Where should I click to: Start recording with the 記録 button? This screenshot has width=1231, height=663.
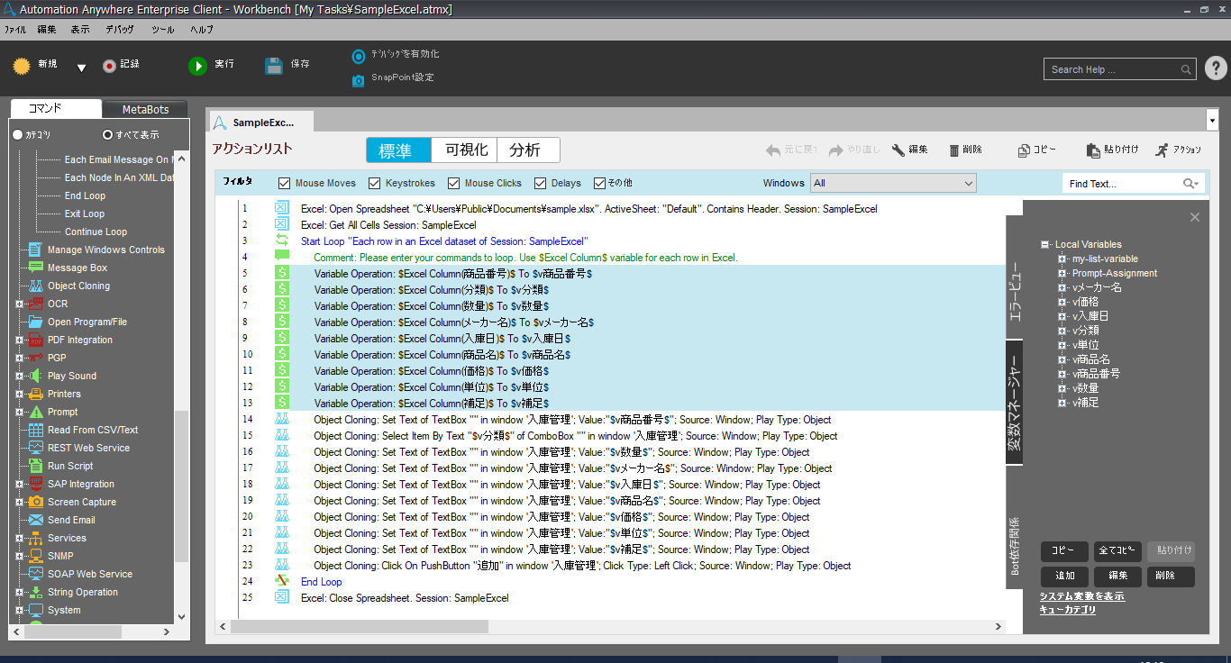click(109, 66)
